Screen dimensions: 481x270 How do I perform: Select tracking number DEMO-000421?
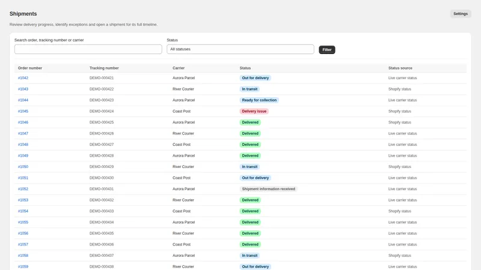[x=102, y=78]
